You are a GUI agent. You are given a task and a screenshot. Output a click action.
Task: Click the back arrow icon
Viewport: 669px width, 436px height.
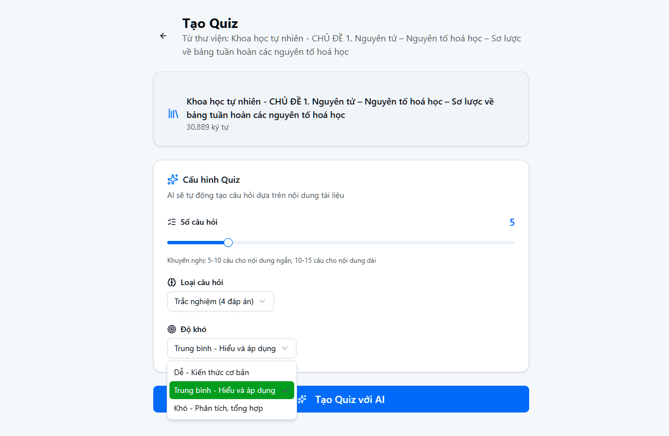tap(163, 36)
